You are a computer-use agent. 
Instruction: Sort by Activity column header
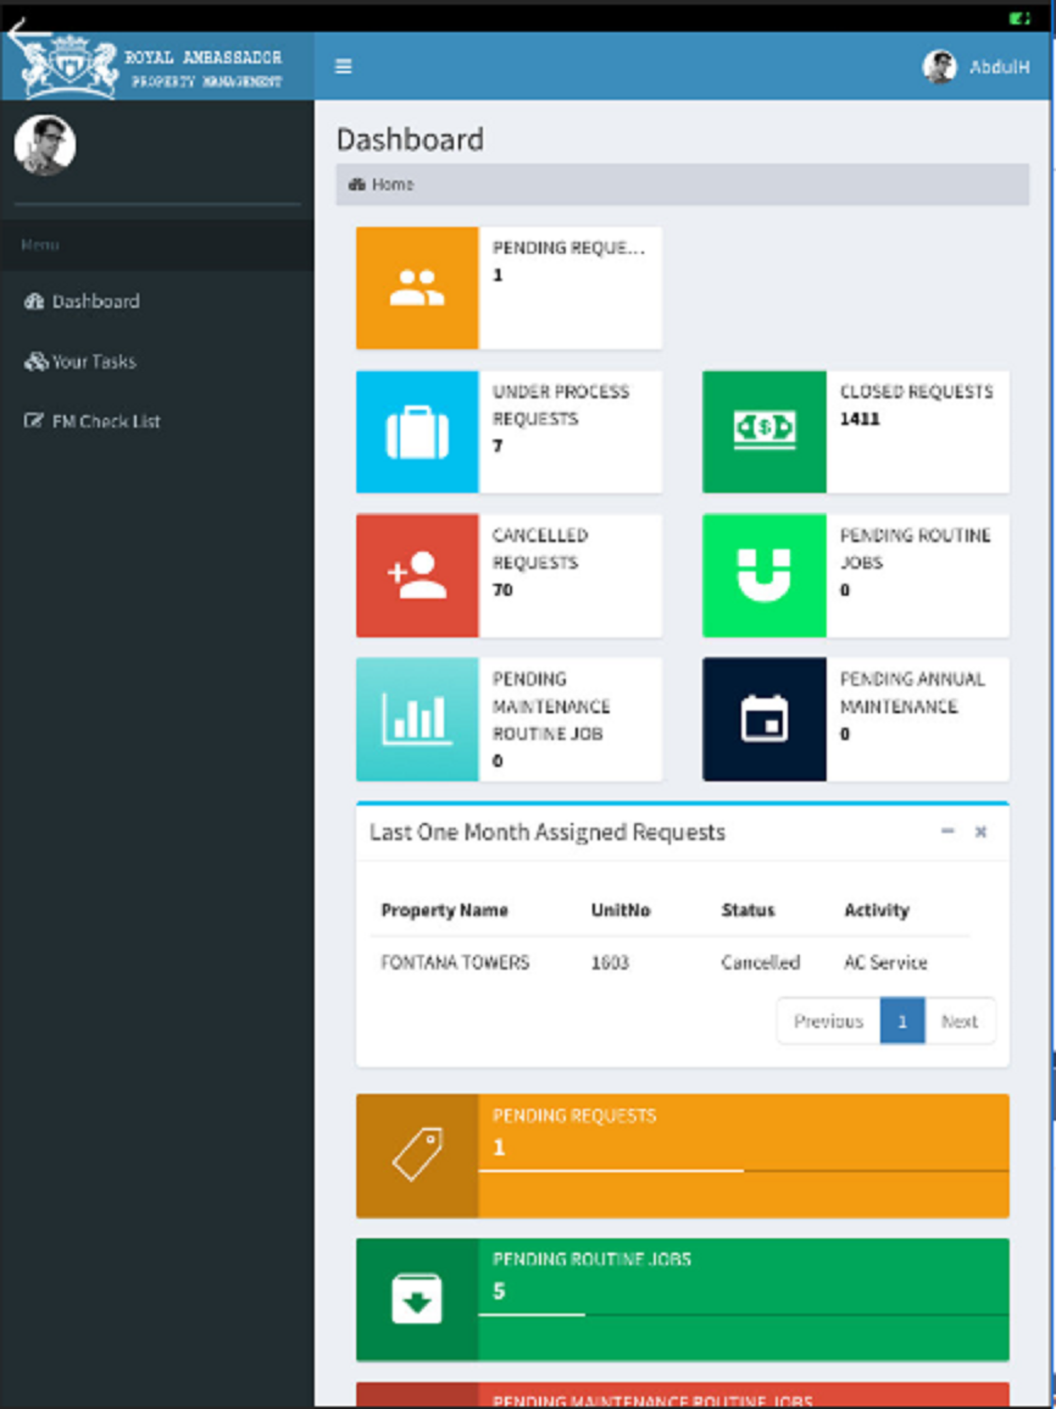877,910
